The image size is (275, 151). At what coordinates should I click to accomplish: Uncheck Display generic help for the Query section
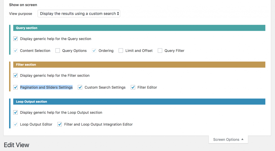(15, 39)
